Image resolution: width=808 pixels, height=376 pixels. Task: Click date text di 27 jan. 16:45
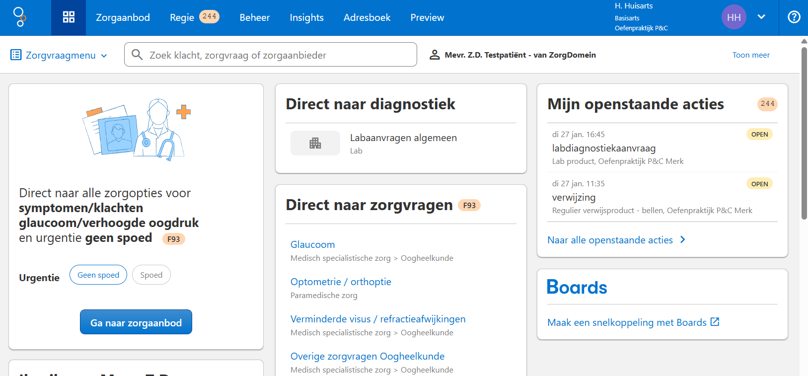point(579,134)
